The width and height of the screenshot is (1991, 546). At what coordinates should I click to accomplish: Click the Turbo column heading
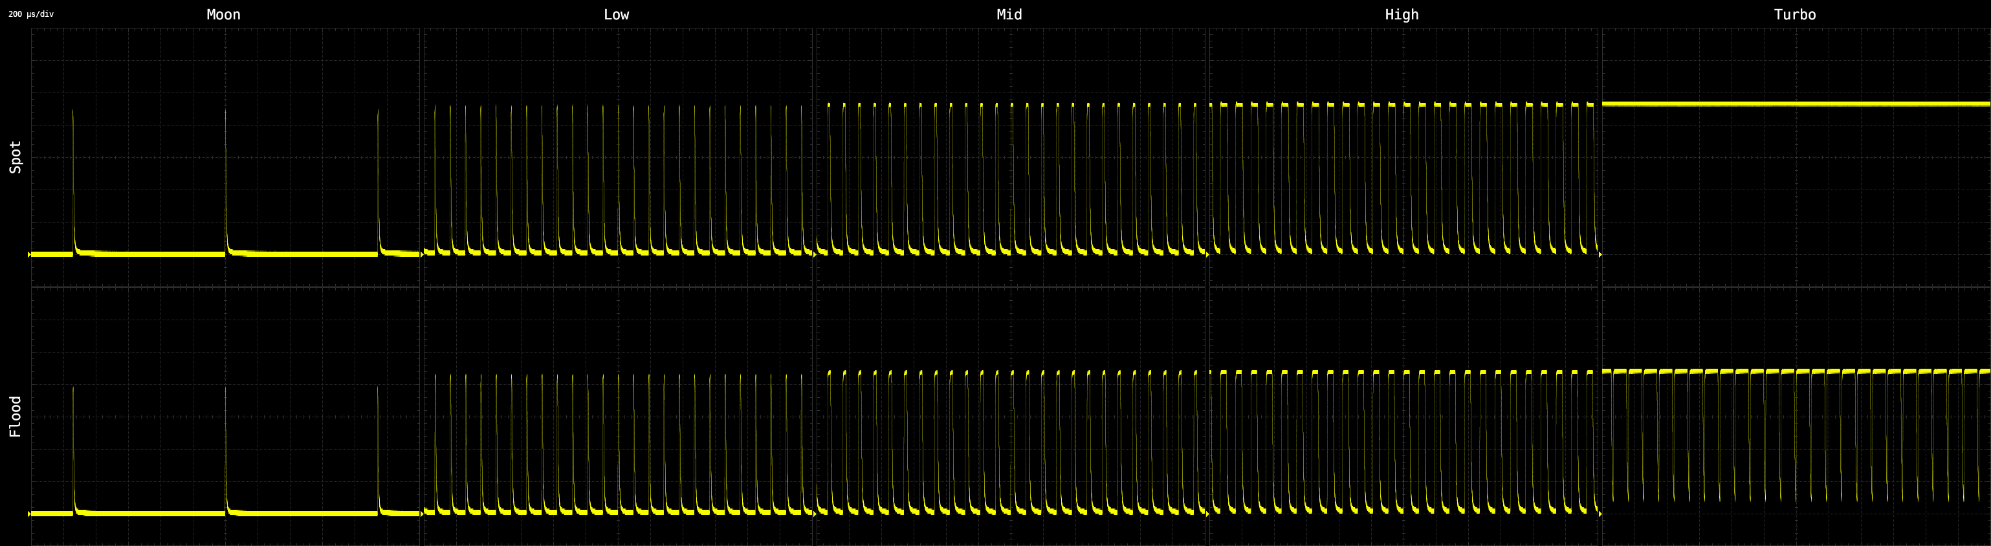point(1795,15)
